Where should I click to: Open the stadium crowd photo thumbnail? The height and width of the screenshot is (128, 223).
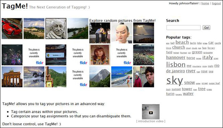click(143, 55)
